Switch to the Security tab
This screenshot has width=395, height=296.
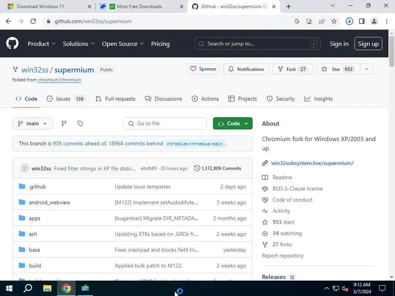pyautogui.click(x=281, y=99)
